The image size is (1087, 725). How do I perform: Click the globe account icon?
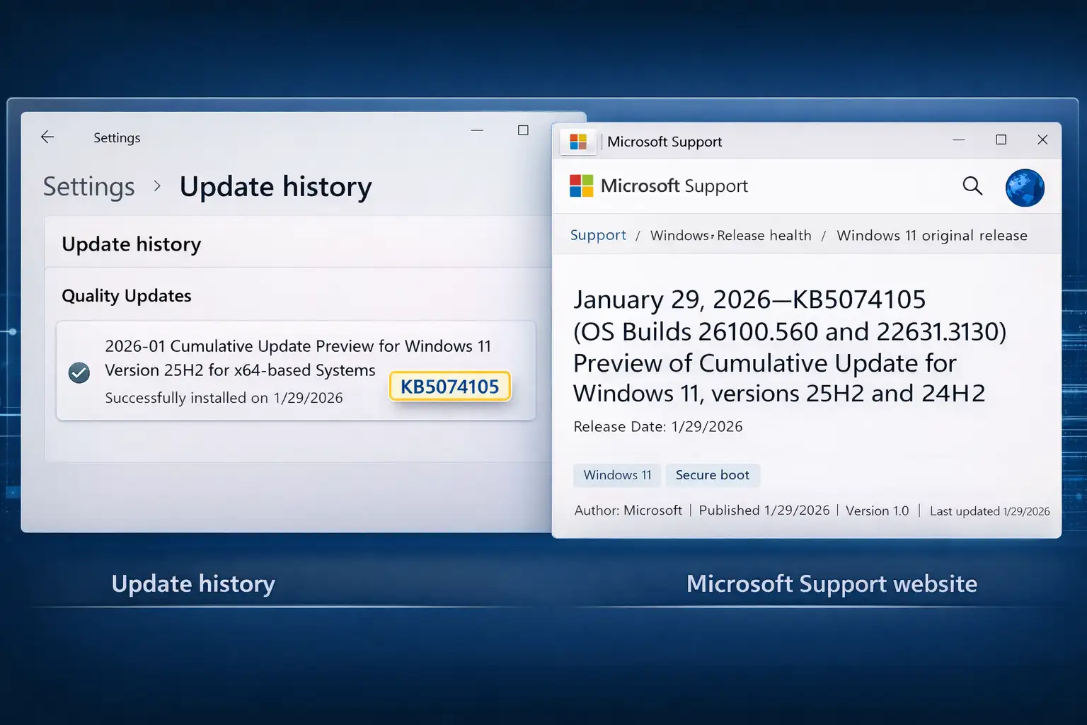pyautogui.click(x=1025, y=187)
